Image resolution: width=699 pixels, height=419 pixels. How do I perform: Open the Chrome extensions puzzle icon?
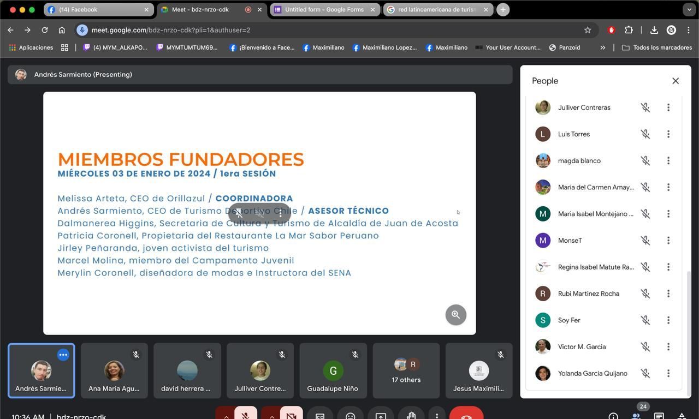pyautogui.click(x=629, y=30)
